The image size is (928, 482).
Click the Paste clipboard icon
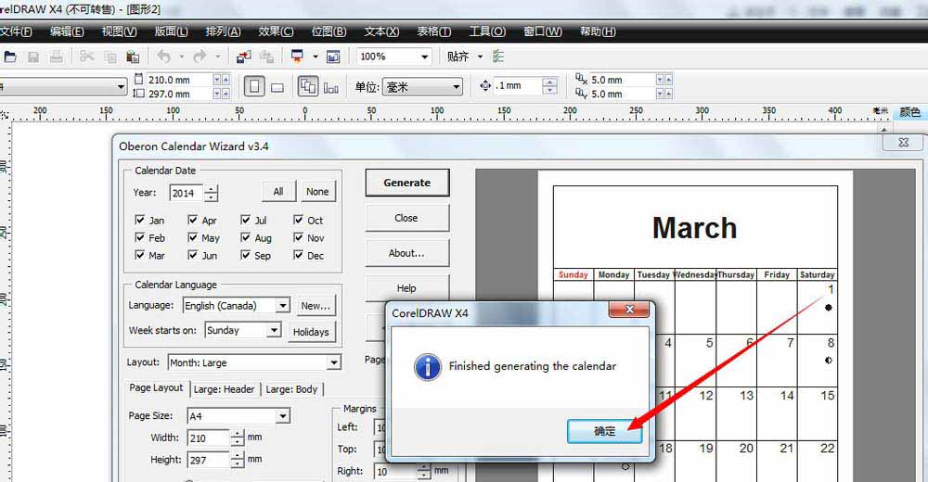(x=133, y=57)
